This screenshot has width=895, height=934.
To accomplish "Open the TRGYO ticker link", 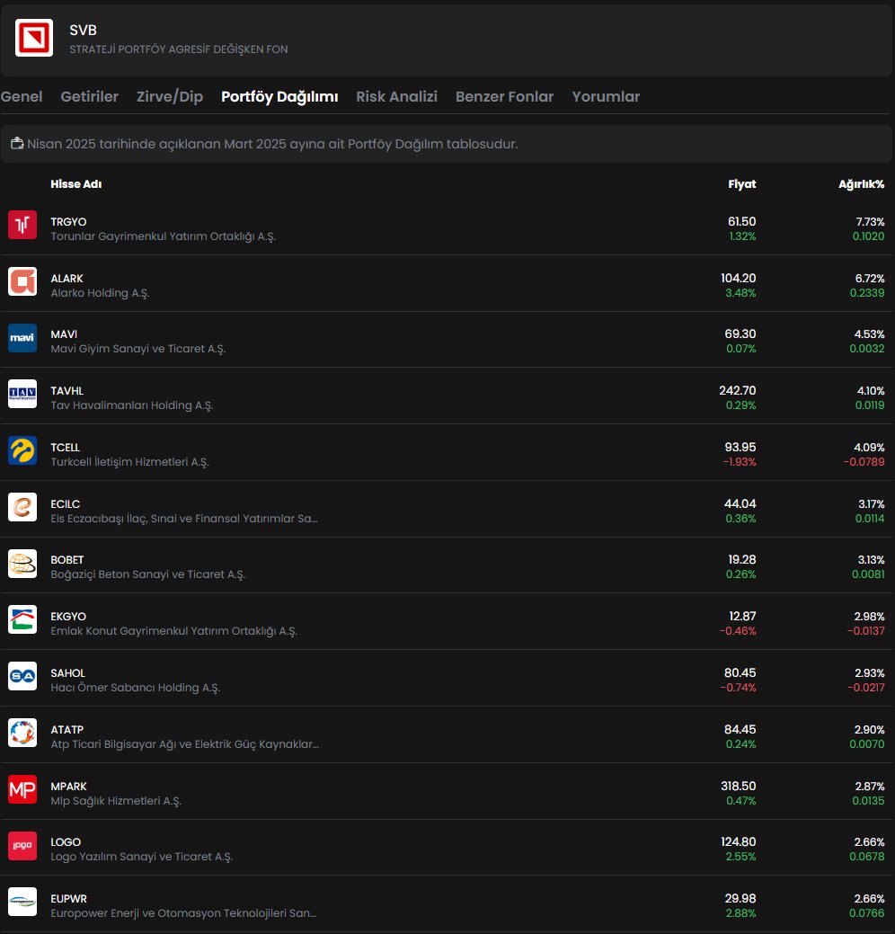I will point(68,221).
